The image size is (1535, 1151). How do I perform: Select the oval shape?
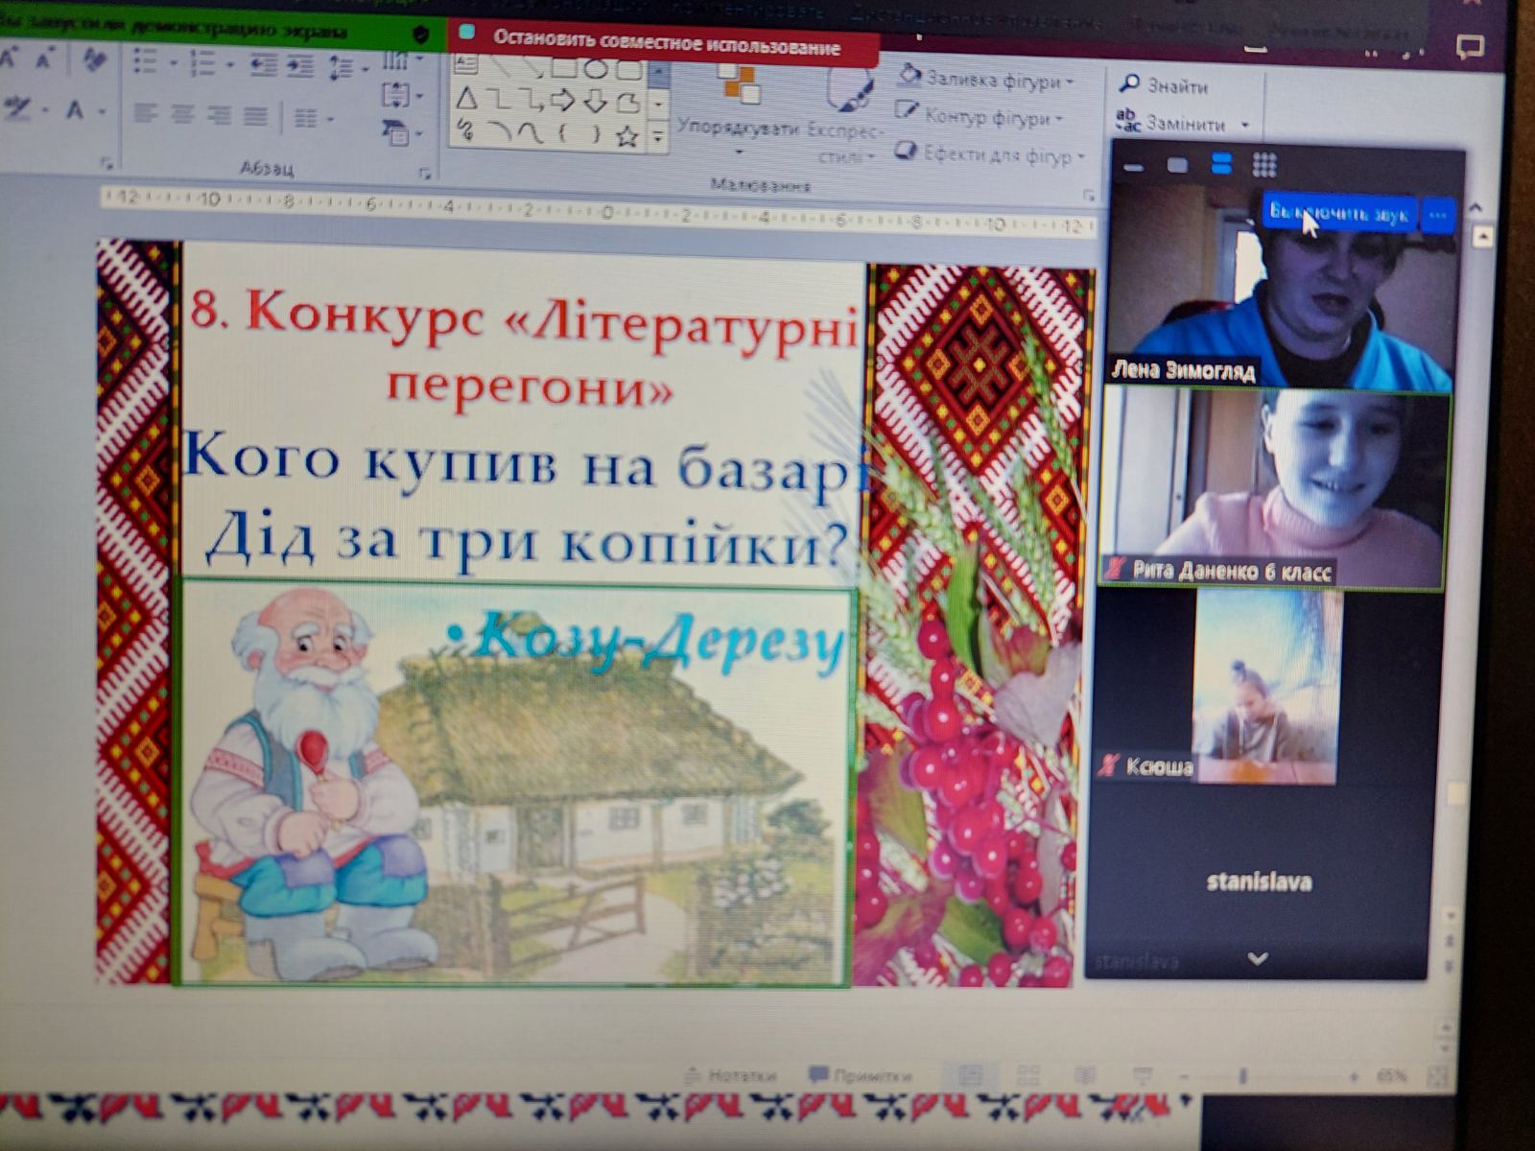coord(596,68)
